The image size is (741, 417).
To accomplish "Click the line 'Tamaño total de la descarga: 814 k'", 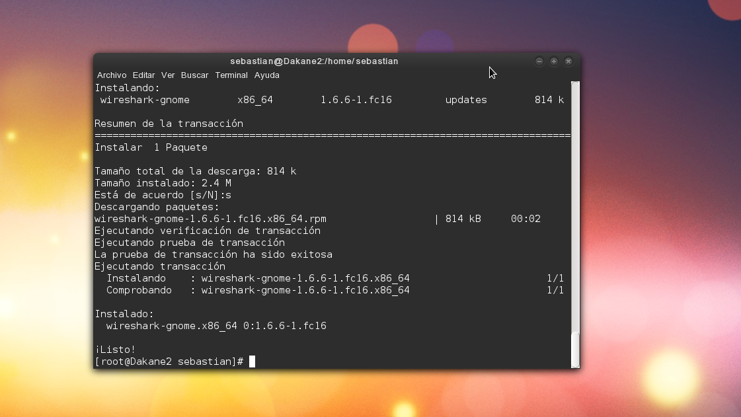I will (x=196, y=171).
